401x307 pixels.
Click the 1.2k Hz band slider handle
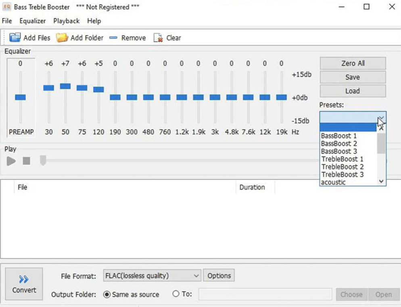pos(182,97)
